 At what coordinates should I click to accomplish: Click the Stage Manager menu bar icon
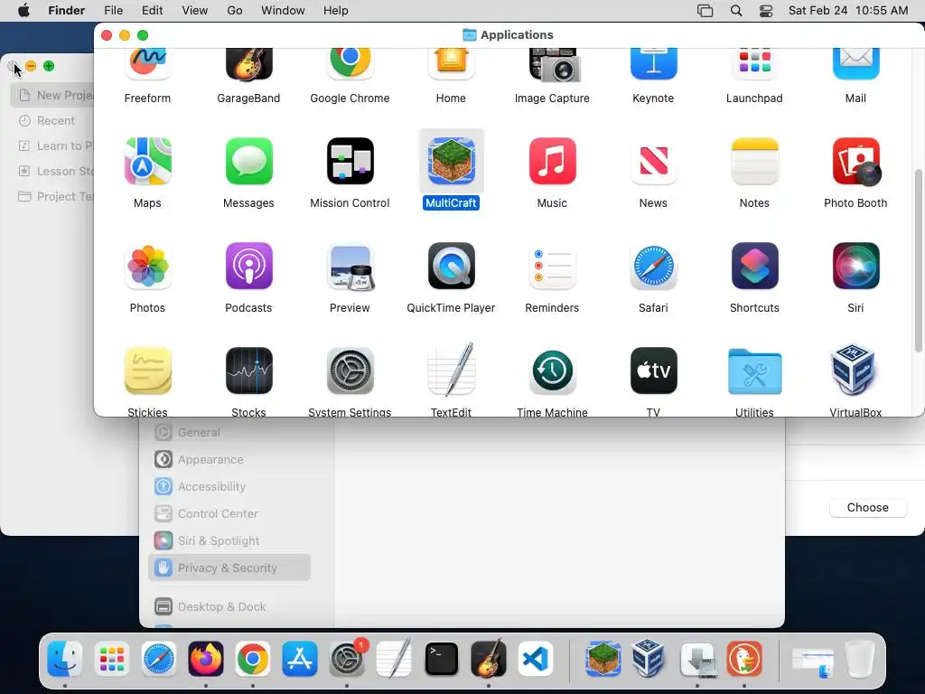click(705, 11)
